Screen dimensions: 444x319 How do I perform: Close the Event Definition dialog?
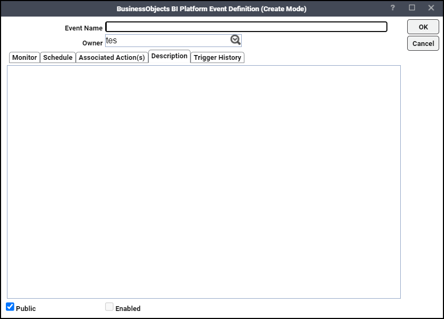pos(431,8)
